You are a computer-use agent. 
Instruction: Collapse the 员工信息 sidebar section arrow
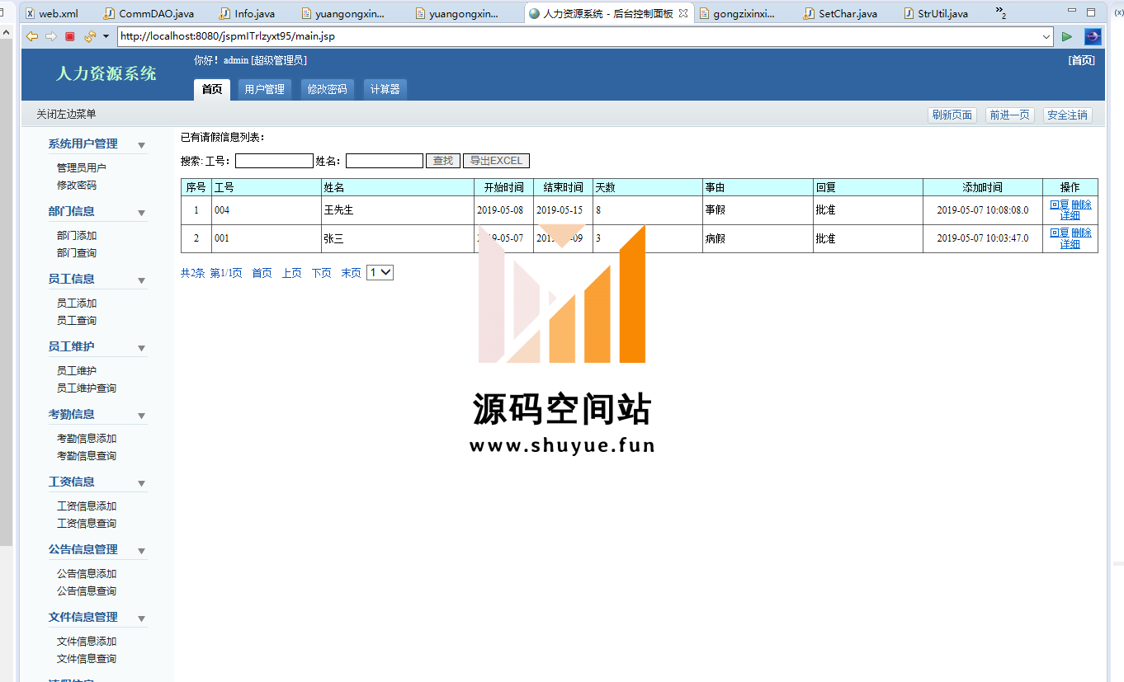(x=141, y=280)
